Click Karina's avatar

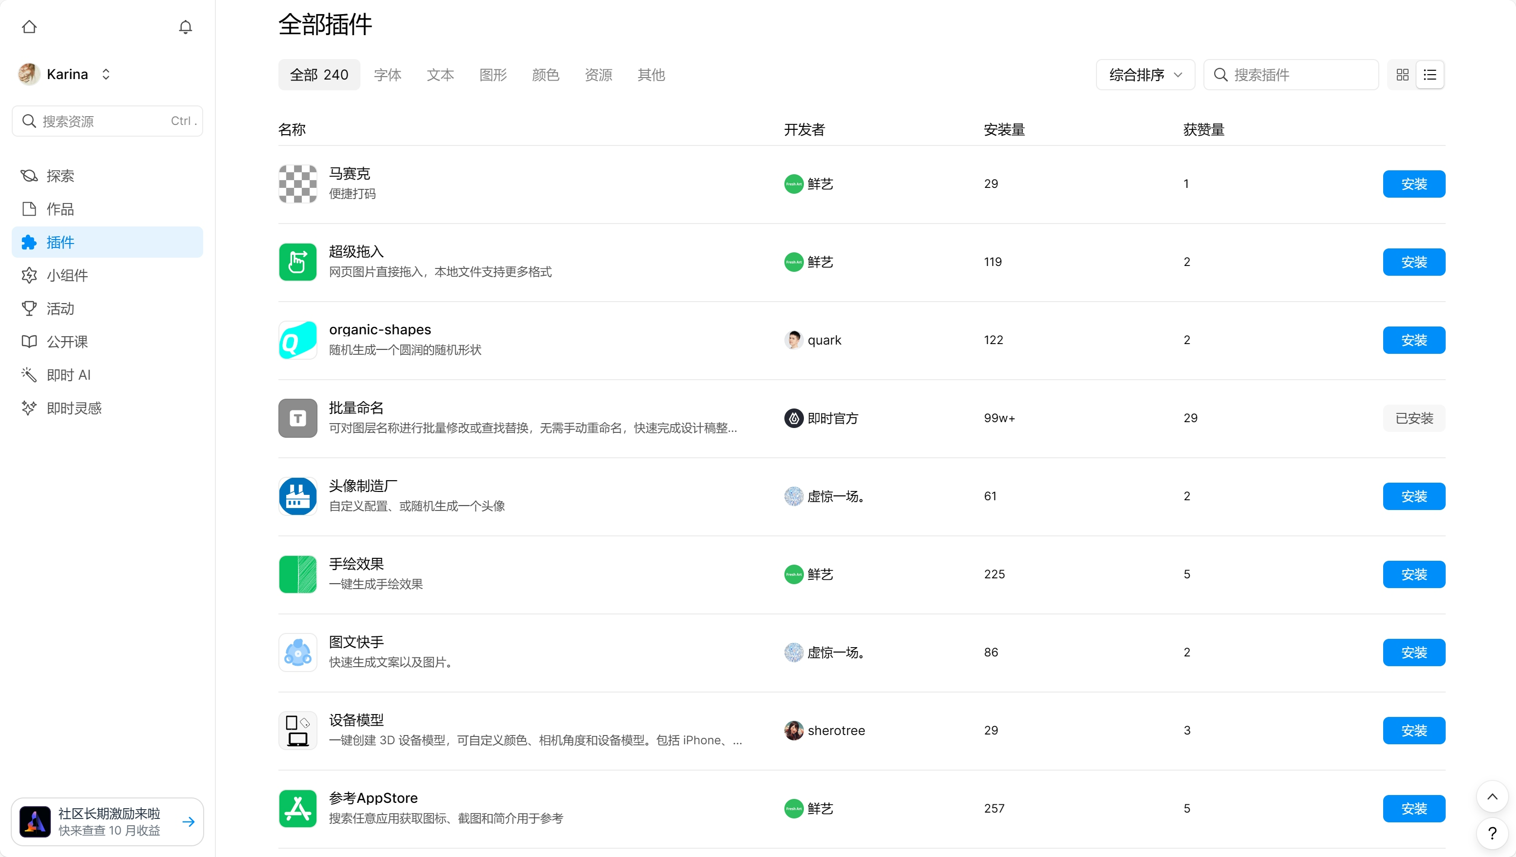pyautogui.click(x=29, y=74)
